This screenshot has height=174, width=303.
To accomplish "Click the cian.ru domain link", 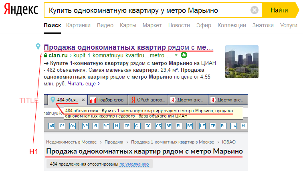I will (x=58, y=55).
